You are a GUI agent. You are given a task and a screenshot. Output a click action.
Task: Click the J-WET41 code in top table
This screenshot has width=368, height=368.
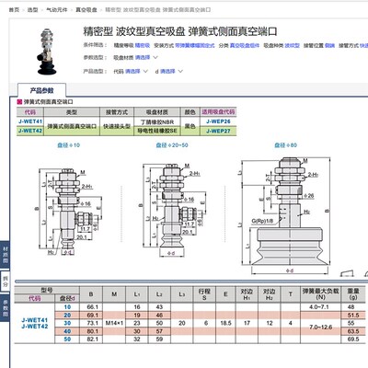(x=30, y=121)
